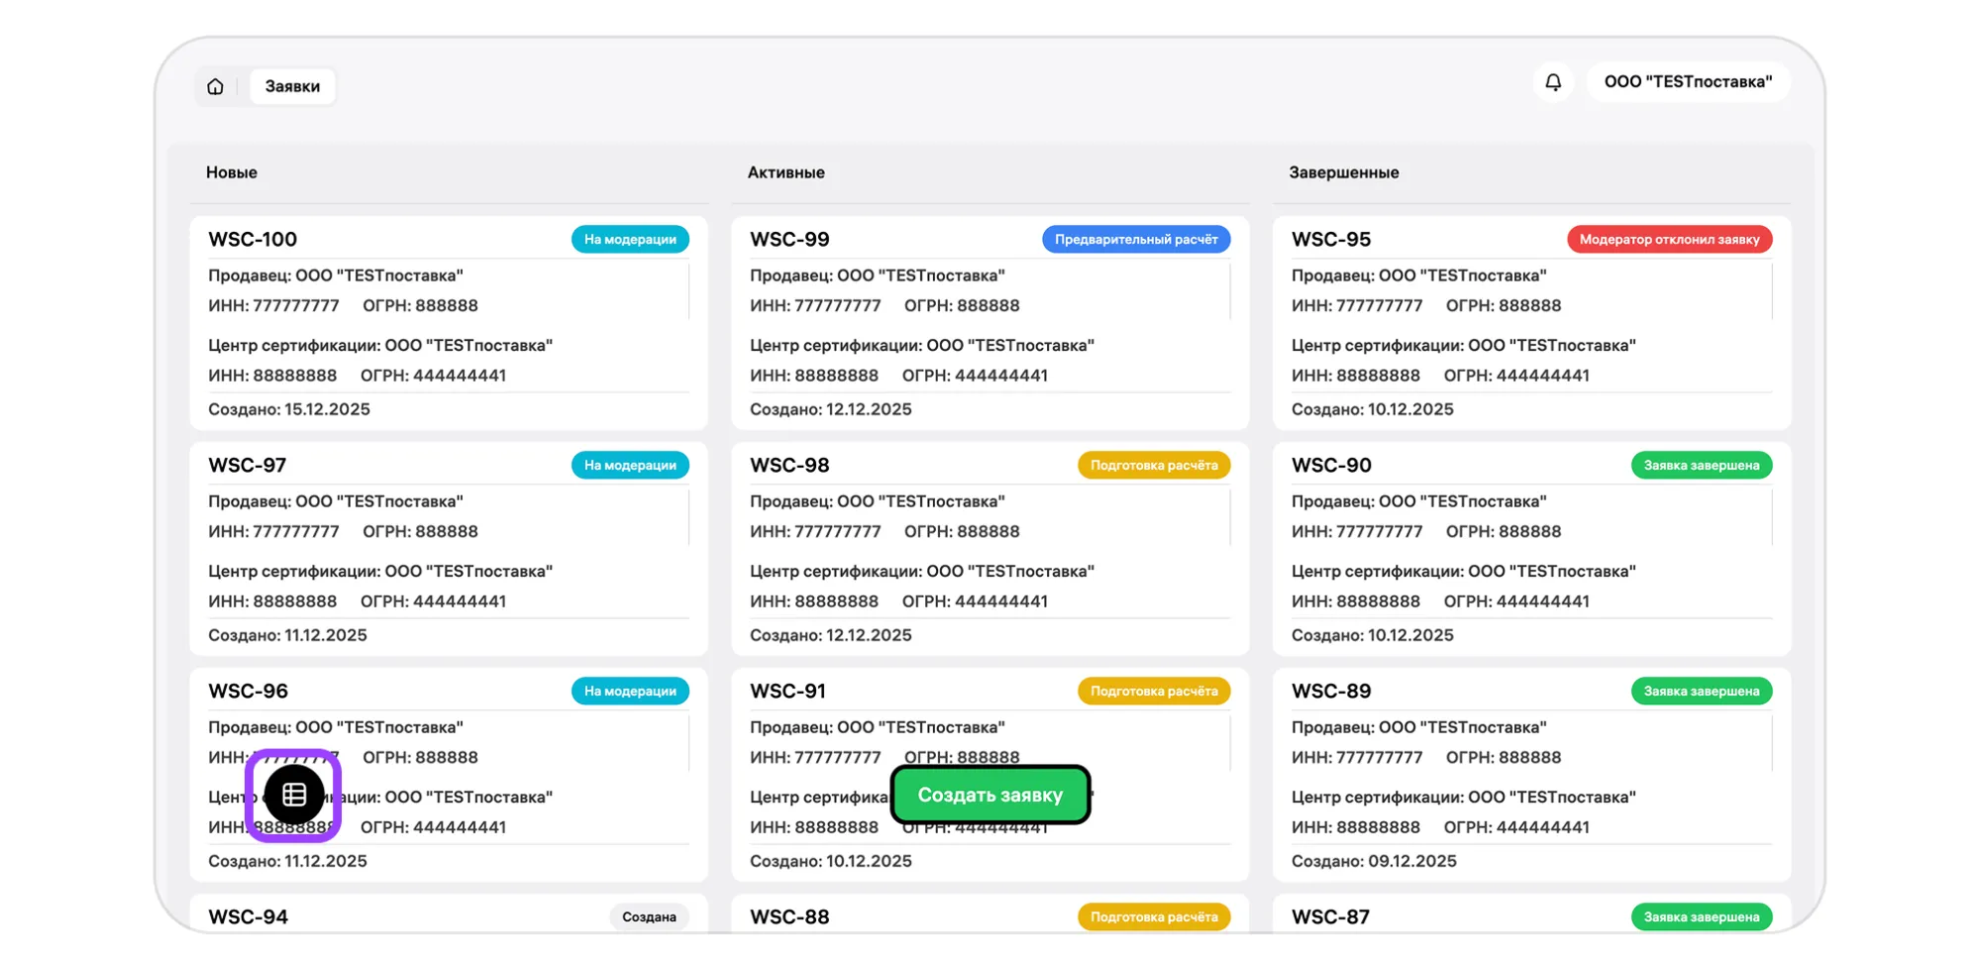Open the ООО "TESTпоставка" account menu

pos(1688,82)
